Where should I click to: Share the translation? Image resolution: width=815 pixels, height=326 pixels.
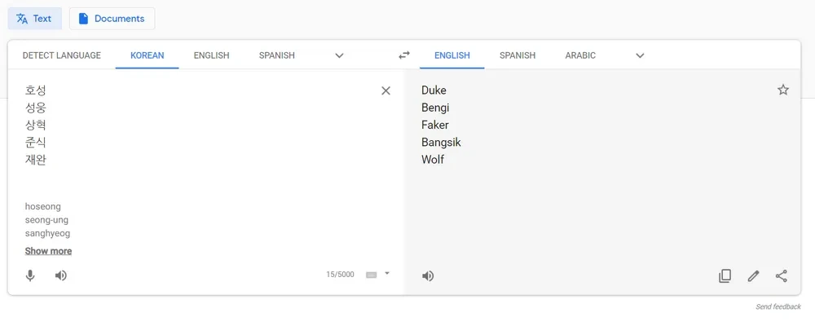pyautogui.click(x=782, y=276)
